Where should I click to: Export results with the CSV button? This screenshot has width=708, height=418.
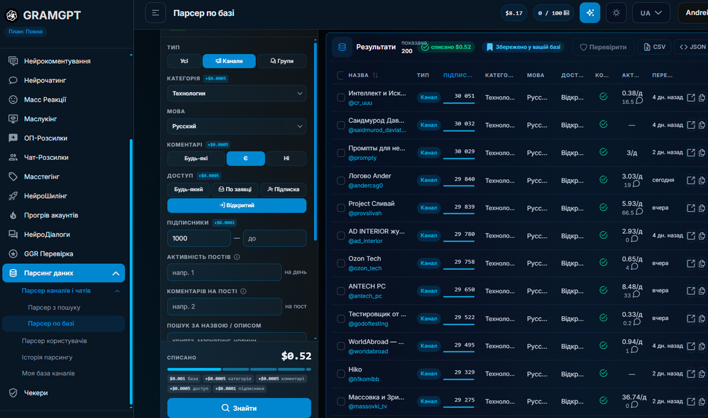[654, 47]
